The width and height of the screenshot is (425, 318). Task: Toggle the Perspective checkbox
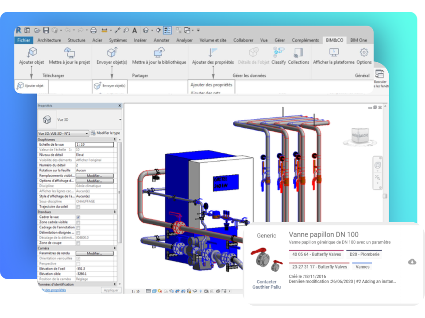tap(78, 264)
